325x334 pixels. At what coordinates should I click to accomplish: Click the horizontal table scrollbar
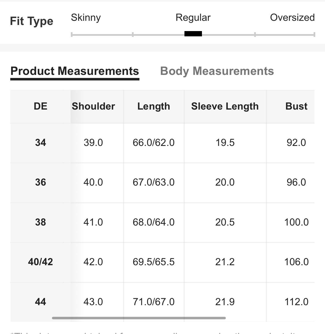click(139, 318)
